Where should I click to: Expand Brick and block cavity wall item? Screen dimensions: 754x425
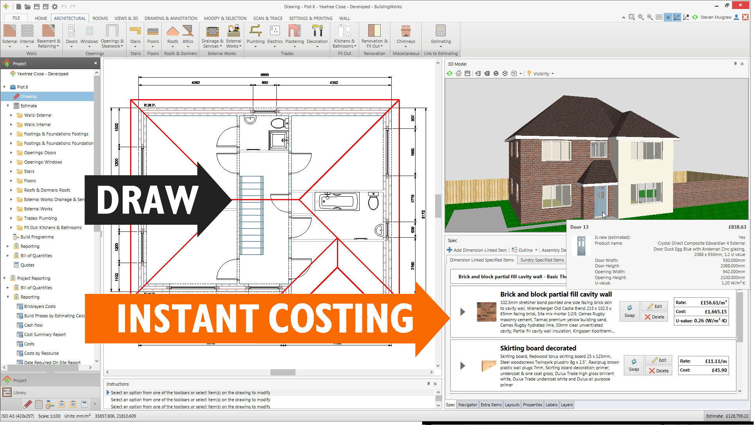pos(462,312)
